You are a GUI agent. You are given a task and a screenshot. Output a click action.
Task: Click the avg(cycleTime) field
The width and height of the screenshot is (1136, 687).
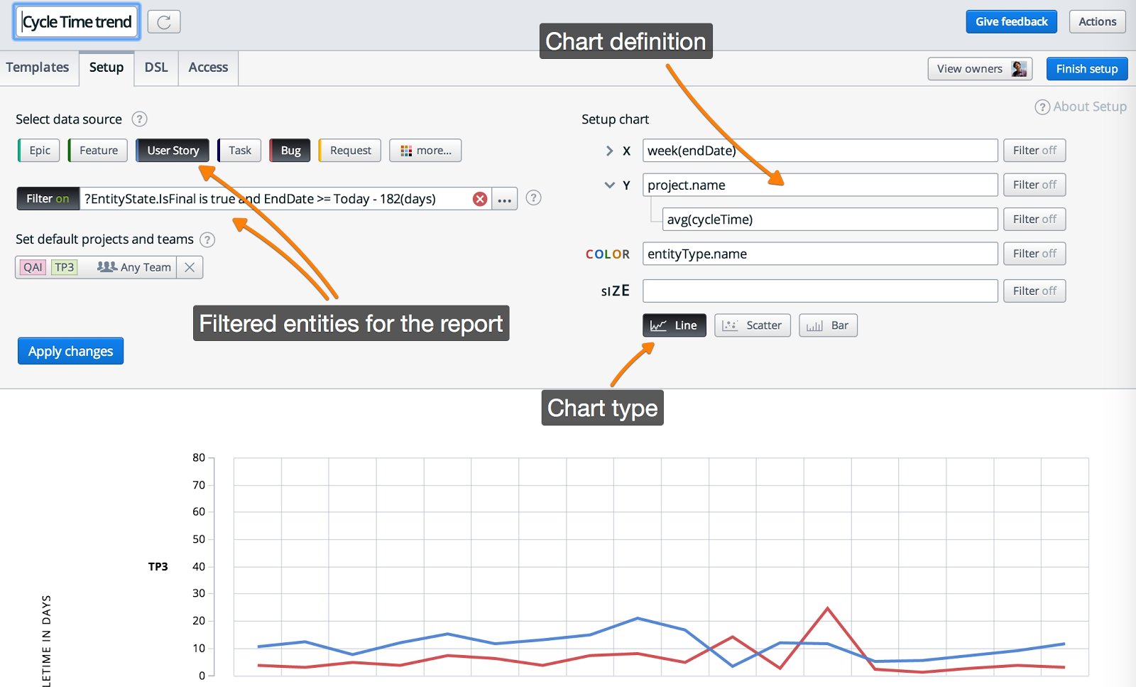point(830,220)
